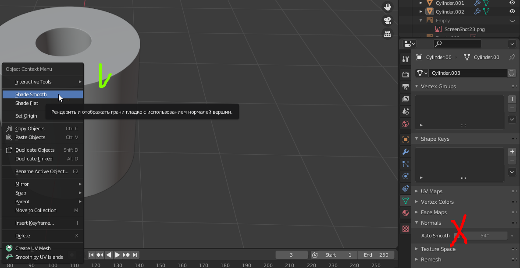
Task: Open the Physics properties tab
Action: click(x=405, y=176)
